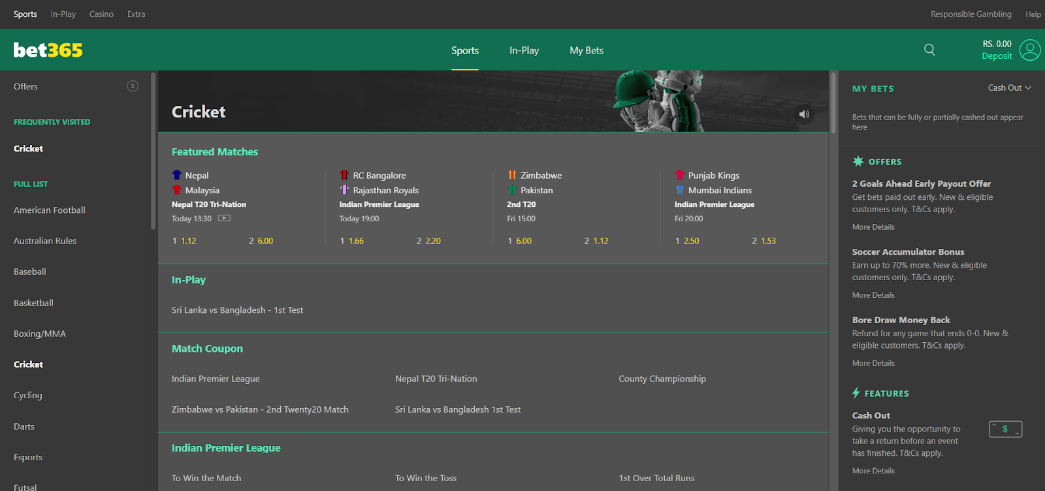Click the Zimbabwe team shirt icon

tap(512, 175)
